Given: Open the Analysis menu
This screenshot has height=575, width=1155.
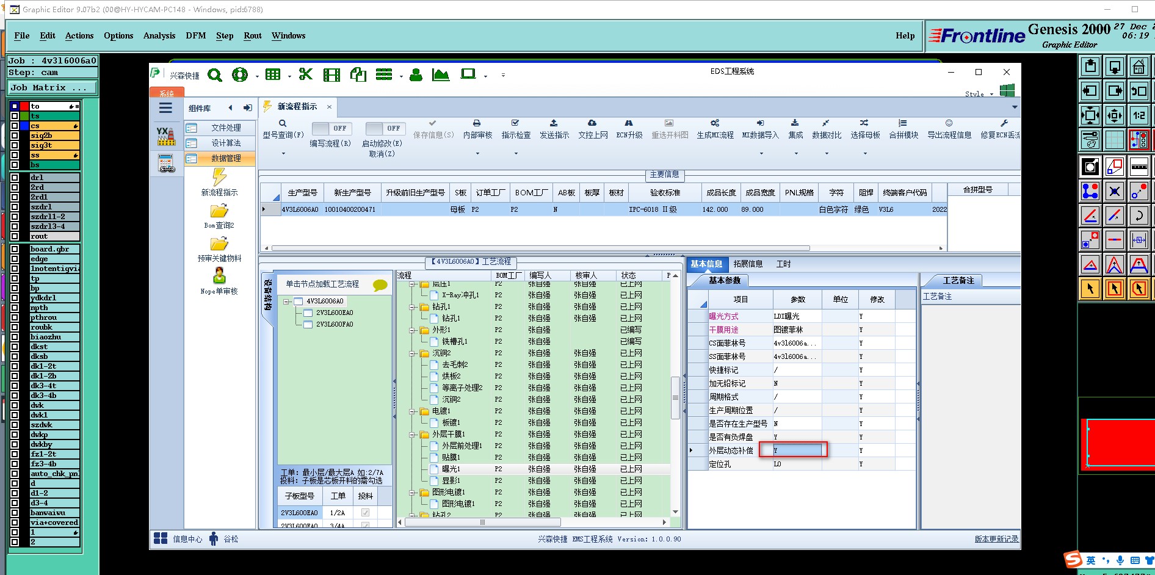Looking at the screenshot, I should pos(159,35).
